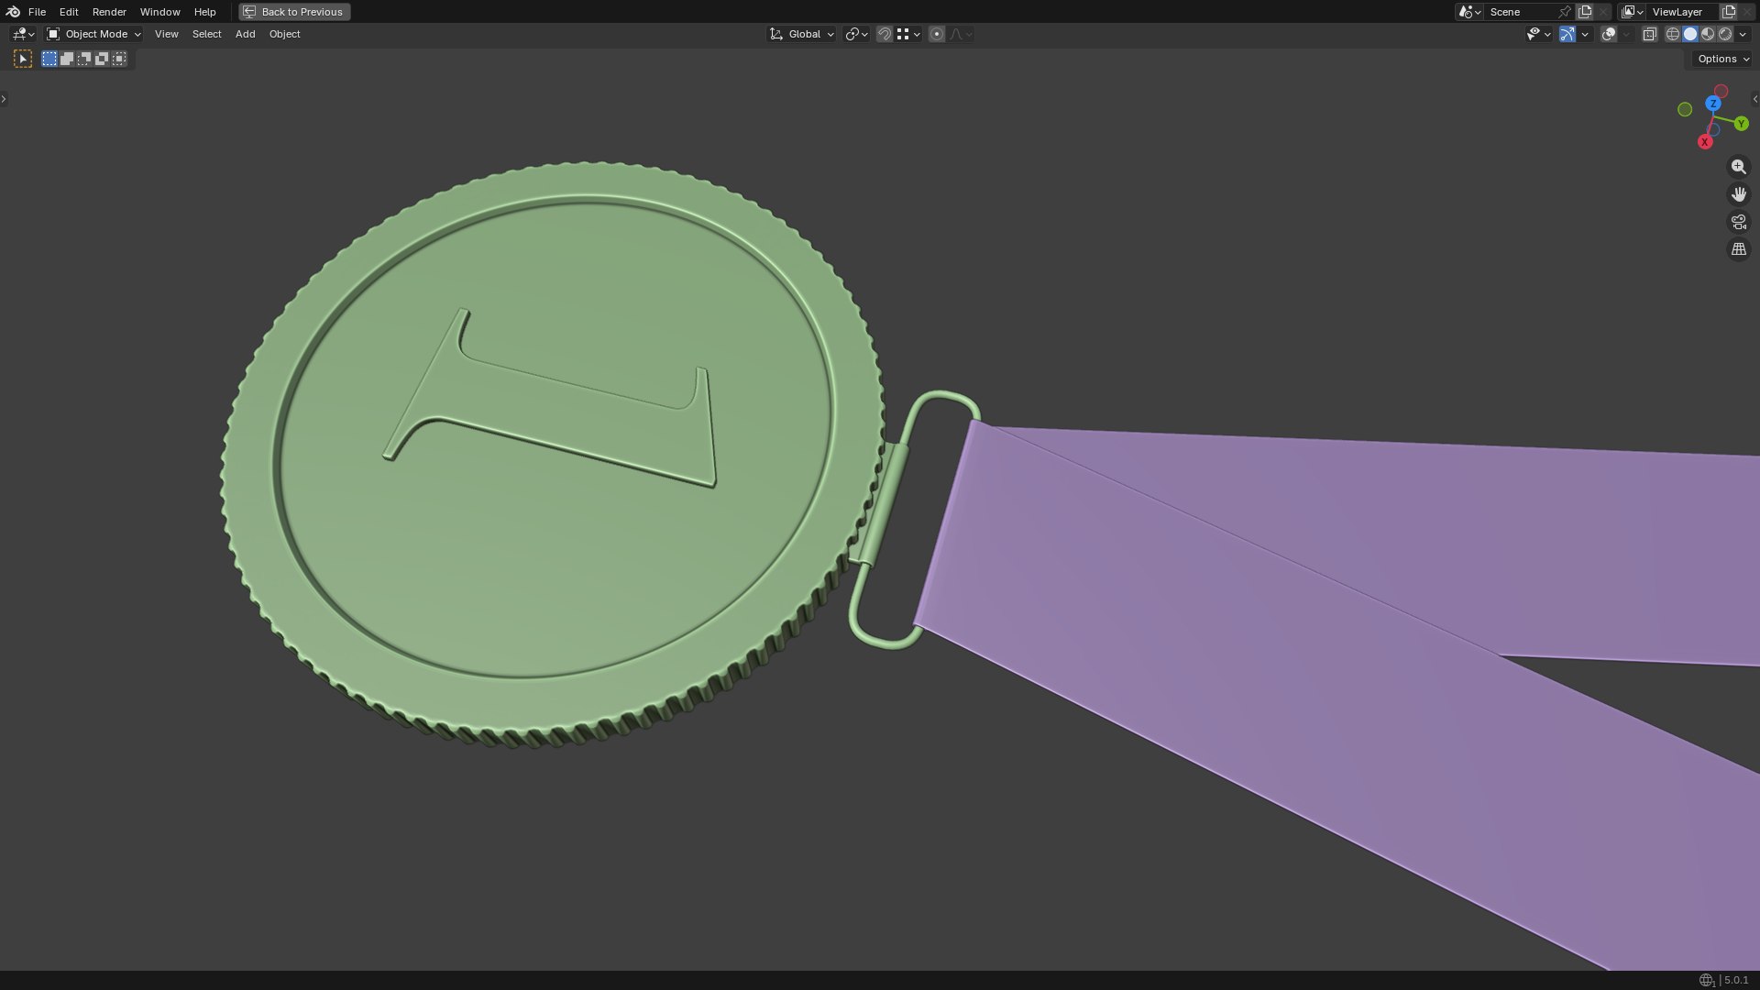The height and width of the screenshot is (990, 1760).
Task: Choose the Subtract selection mode icon
Action: pos(84,59)
